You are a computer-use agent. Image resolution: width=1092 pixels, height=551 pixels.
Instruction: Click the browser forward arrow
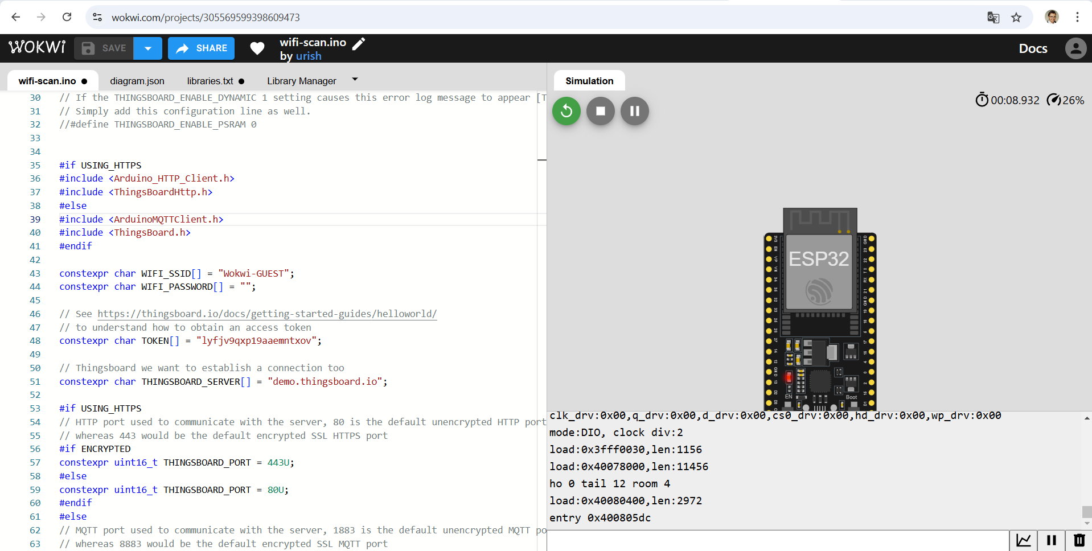[41, 17]
